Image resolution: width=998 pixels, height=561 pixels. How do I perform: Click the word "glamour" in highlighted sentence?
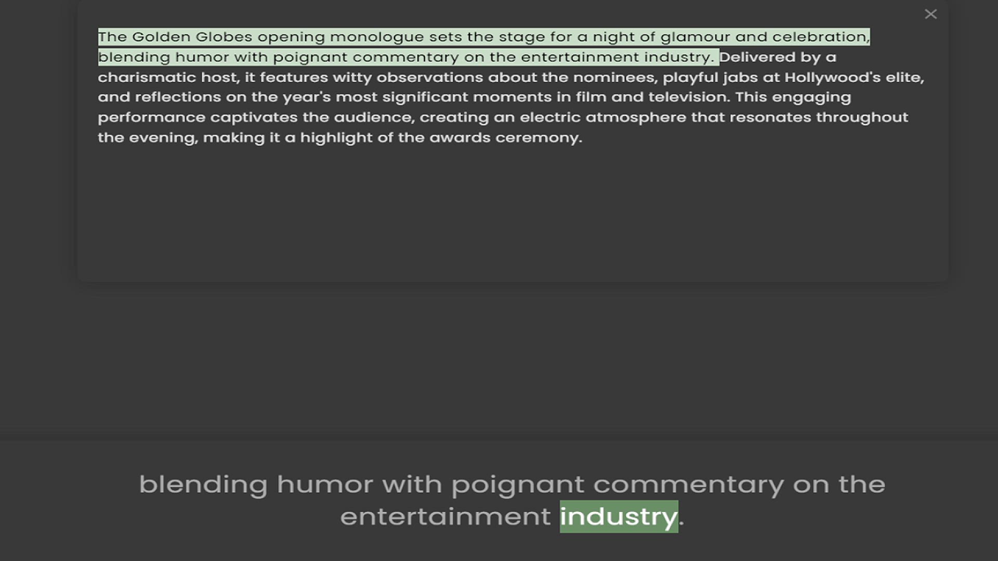pyautogui.click(x=695, y=37)
